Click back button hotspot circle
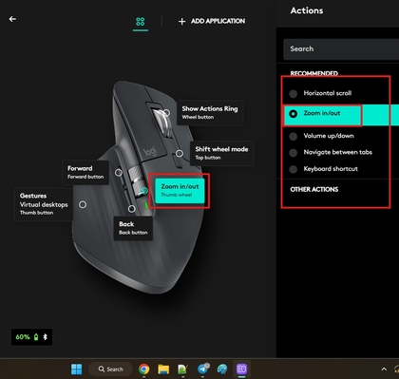Viewport: 399px width, 379px height. pyautogui.click(x=132, y=209)
